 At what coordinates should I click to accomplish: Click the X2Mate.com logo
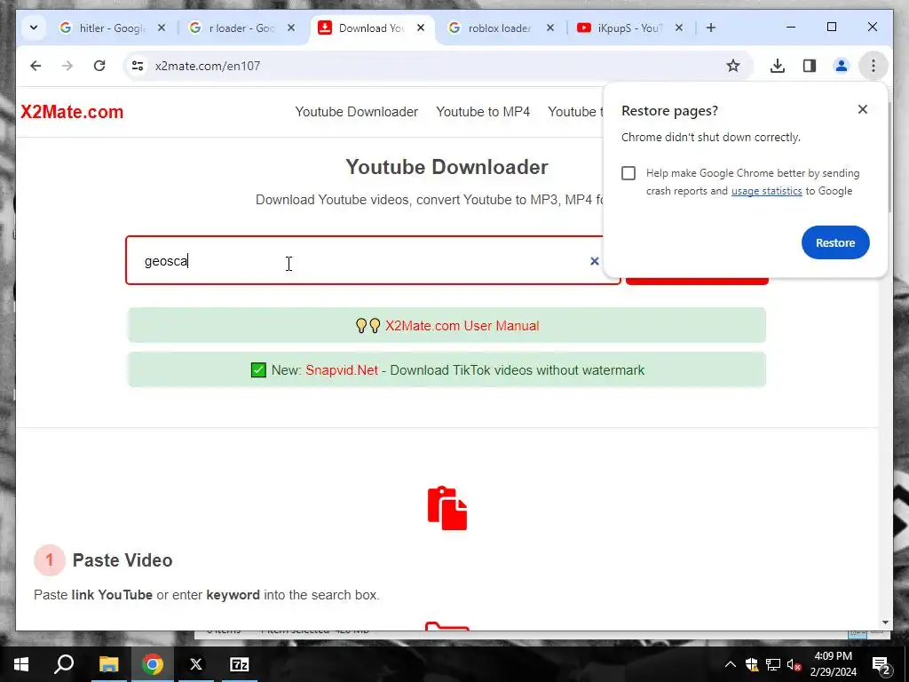pos(72,112)
